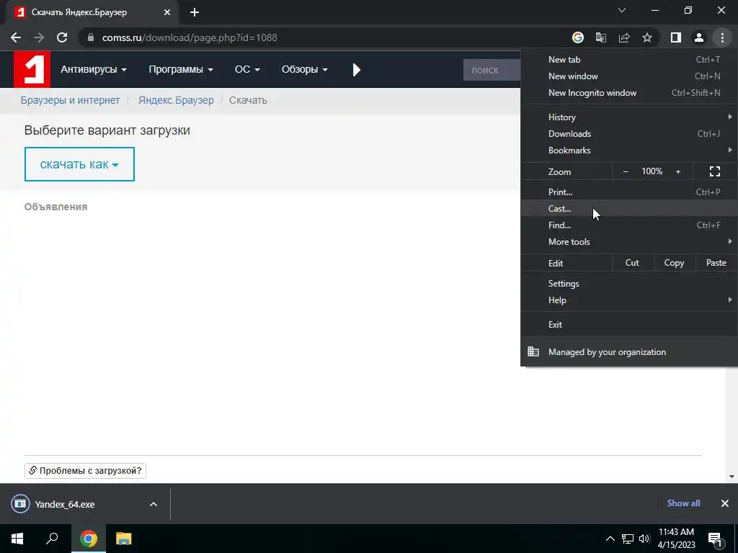Click the lock icon in address bar
The image size is (738, 553).
pos(91,37)
